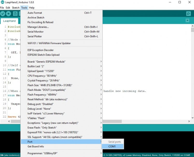Expand the lwIP Variant submenu
The image size is (194, 157).
[61, 113]
